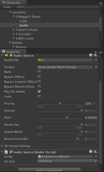Viewport: 104px width, 172px height.
Task: Open Audio Source Binder gear settings menu
Action: coord(95,152)
